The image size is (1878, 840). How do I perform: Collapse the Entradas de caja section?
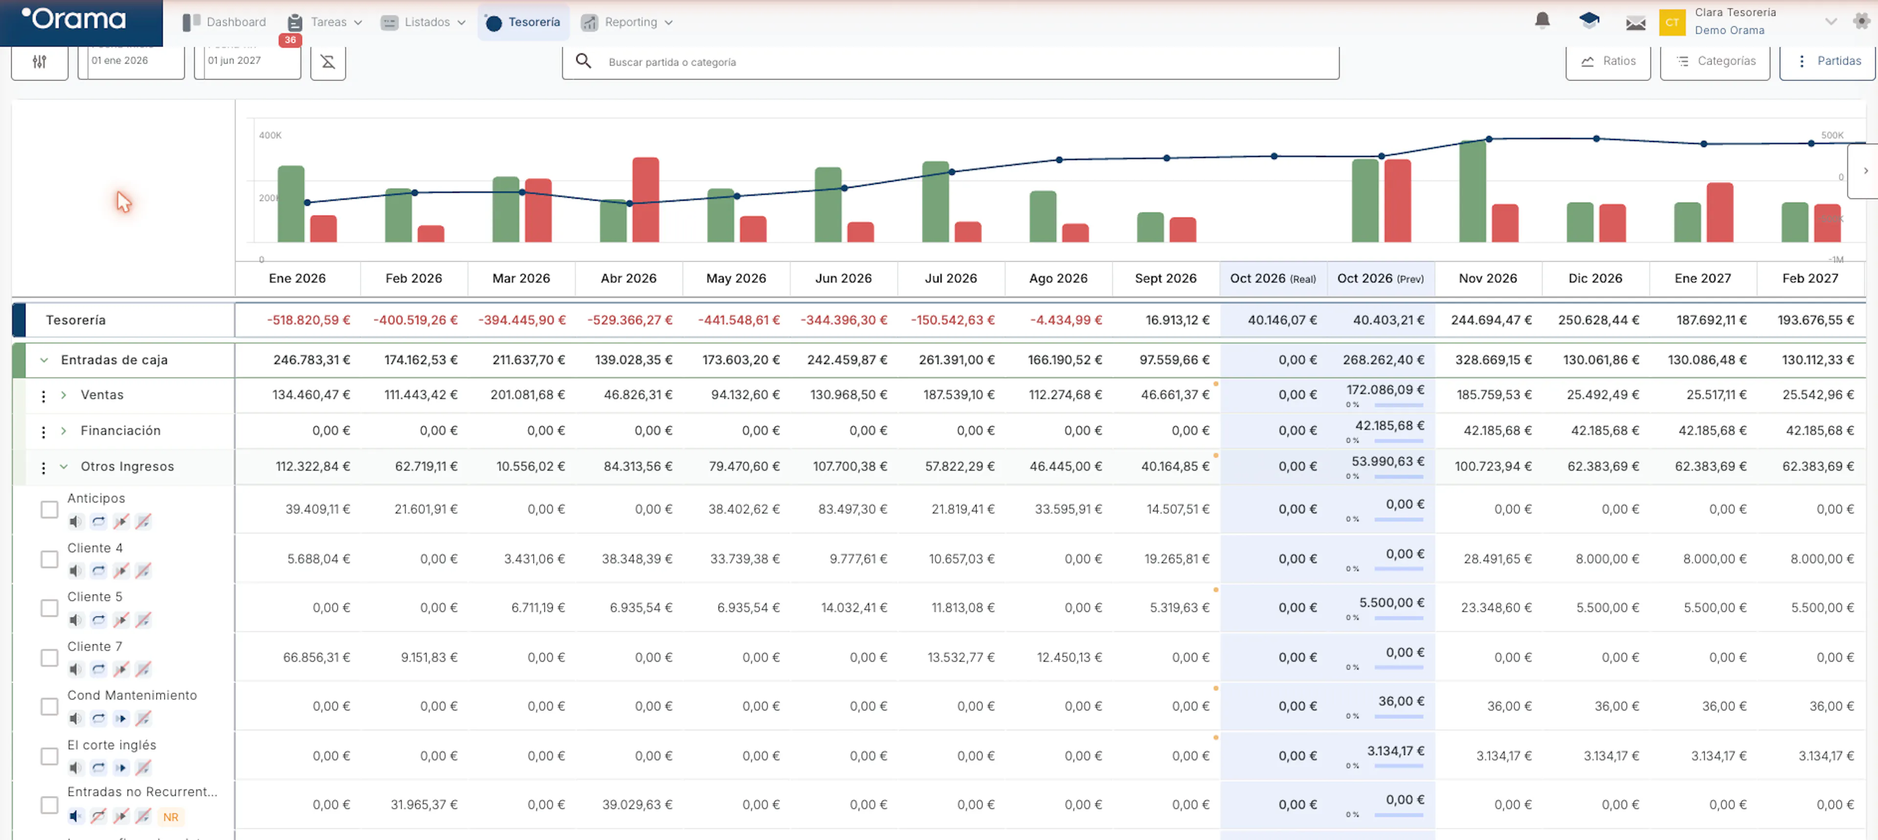pyautogui.click(x=45, y=360)
